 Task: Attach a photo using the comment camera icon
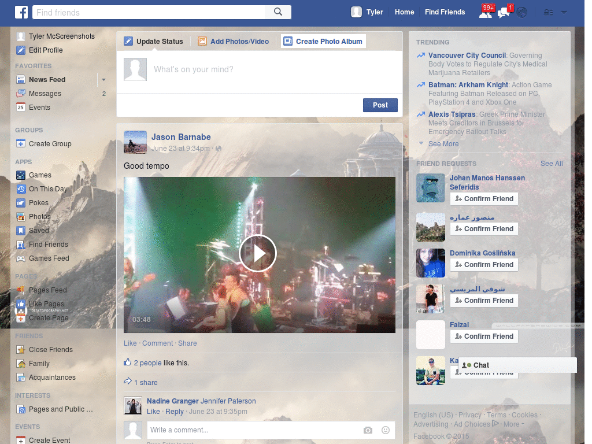pyautogui.click(x=368, y=430)
